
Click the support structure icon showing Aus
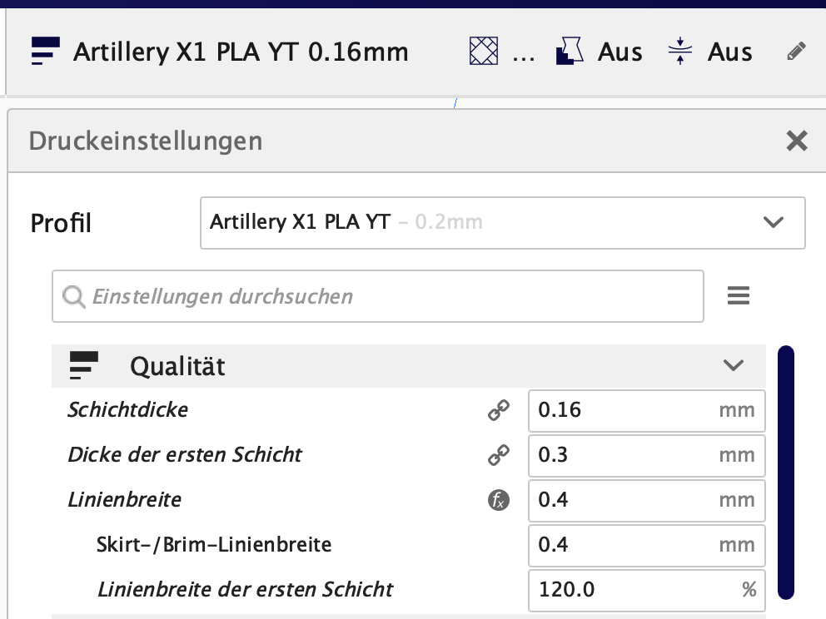pyautogui.click(x=570, y=52)
